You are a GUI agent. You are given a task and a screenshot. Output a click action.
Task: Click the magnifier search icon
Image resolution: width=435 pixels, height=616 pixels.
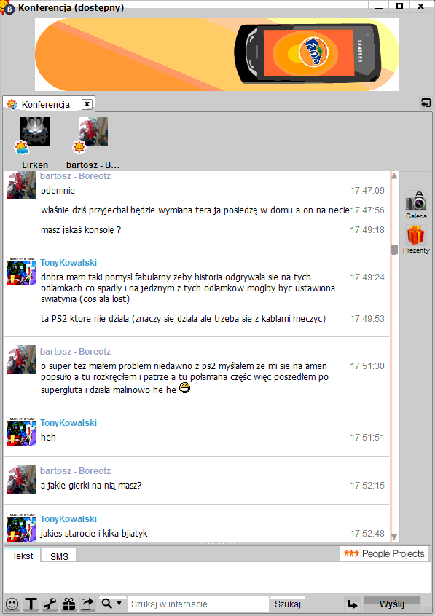coord(106,603)
